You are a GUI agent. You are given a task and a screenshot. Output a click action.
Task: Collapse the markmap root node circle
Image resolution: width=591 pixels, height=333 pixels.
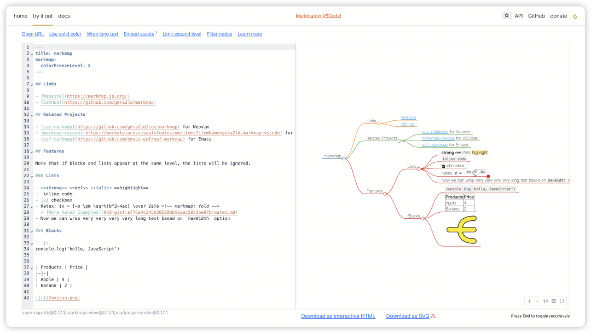pyautogui.click(x=344, y=159)
